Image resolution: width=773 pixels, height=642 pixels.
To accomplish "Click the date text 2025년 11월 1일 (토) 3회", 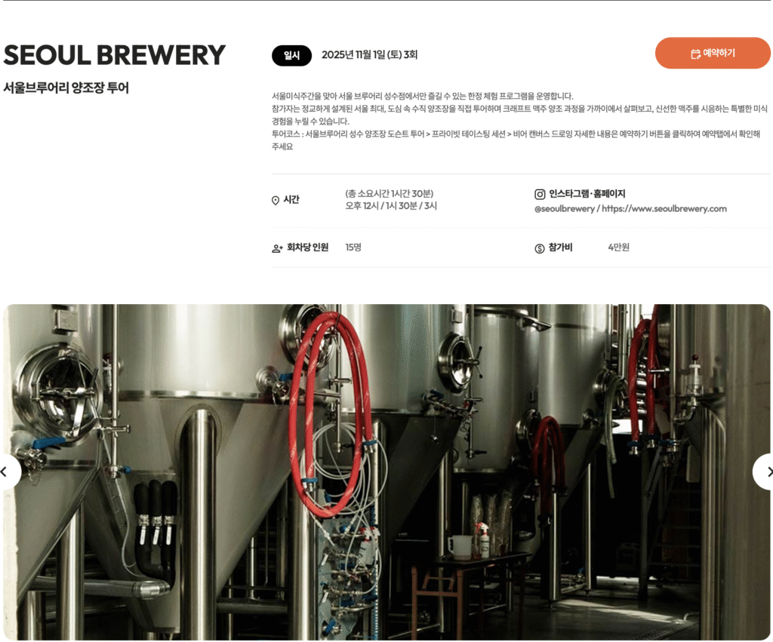I will click(x=369, y=54).
